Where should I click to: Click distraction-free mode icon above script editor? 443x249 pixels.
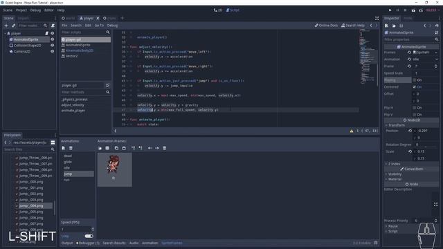[377, 19]
